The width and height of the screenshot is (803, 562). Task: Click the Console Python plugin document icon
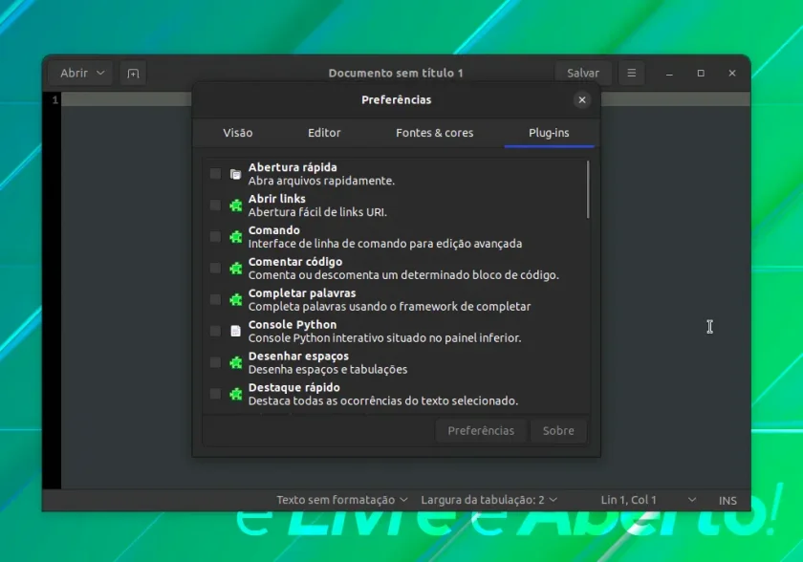click(235, 331)
